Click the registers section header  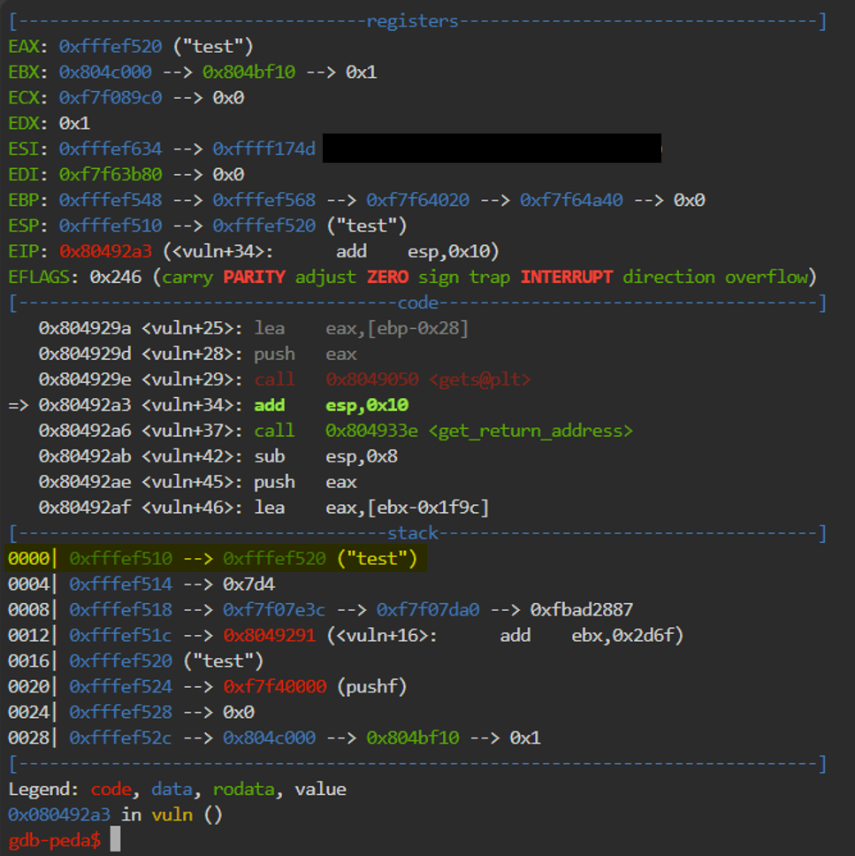pyautogui.click(x=412, y=21)
